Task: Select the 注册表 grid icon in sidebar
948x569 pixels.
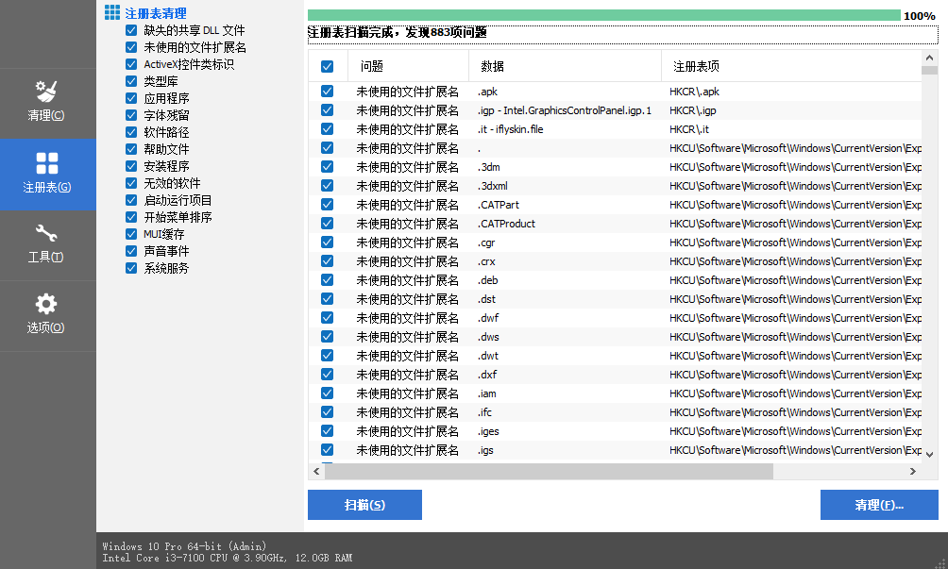Action: pos(46,174)
